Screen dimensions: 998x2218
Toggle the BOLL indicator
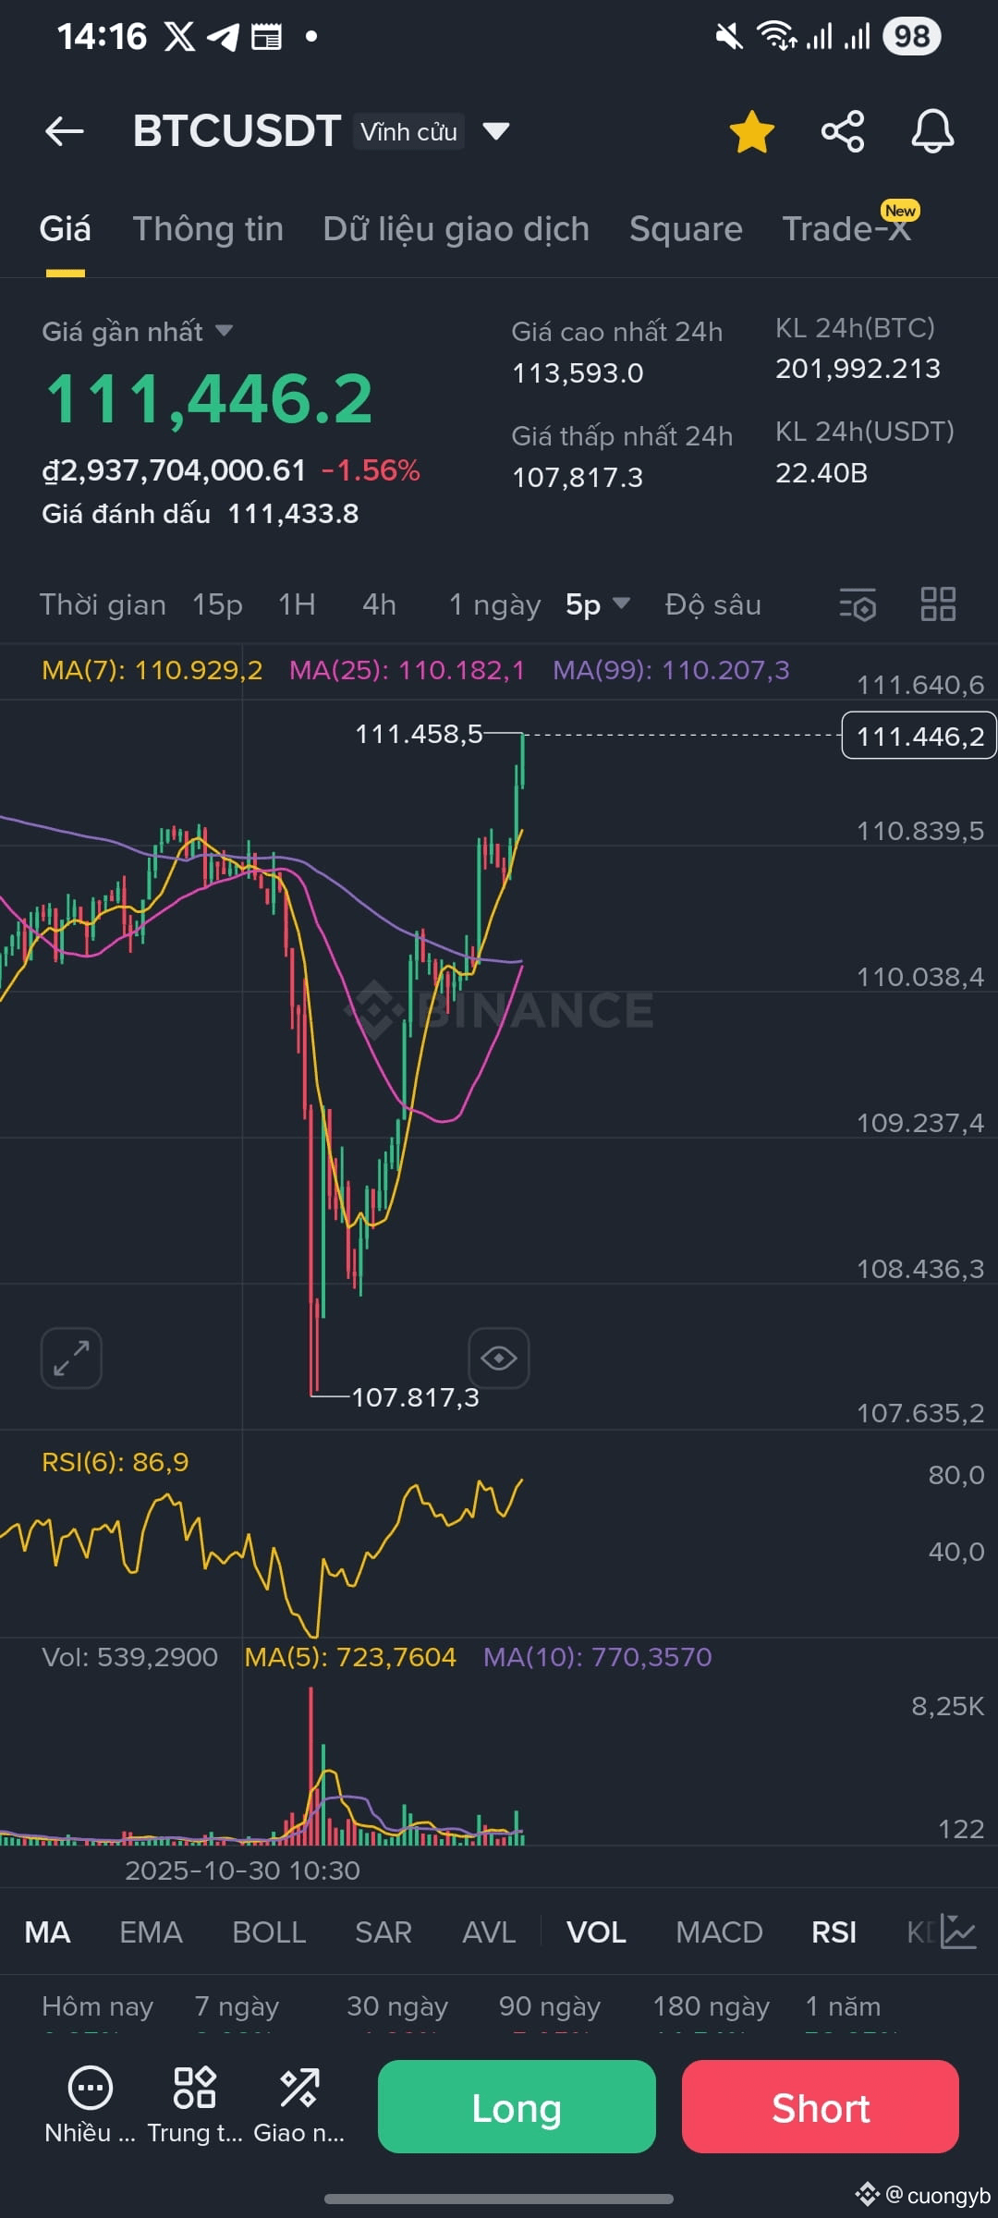(x=269, y=1932)
